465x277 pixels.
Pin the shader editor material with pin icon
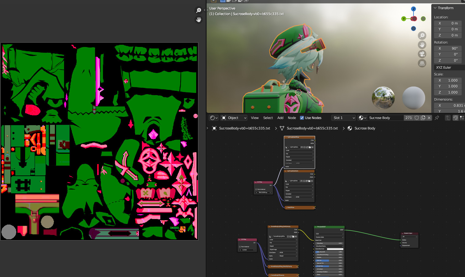pos(437,118)
